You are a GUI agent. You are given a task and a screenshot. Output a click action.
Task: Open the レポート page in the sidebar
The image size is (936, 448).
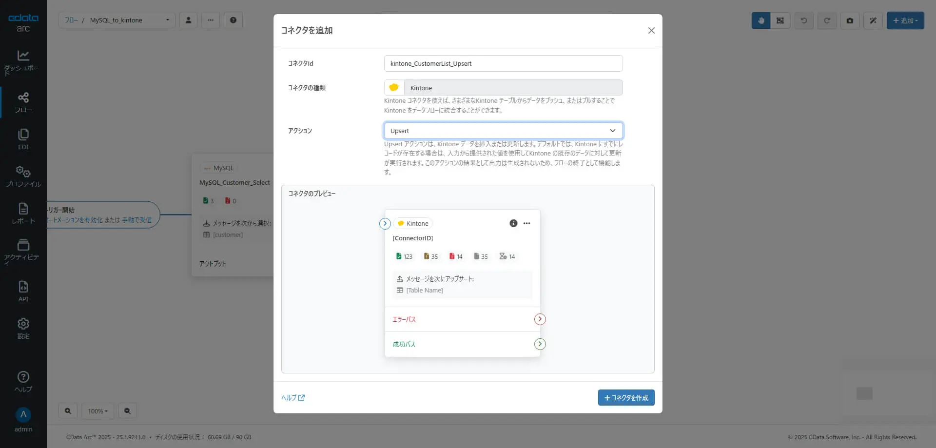point(23,214)
